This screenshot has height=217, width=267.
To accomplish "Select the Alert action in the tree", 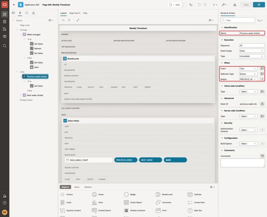I will (37, 67).
